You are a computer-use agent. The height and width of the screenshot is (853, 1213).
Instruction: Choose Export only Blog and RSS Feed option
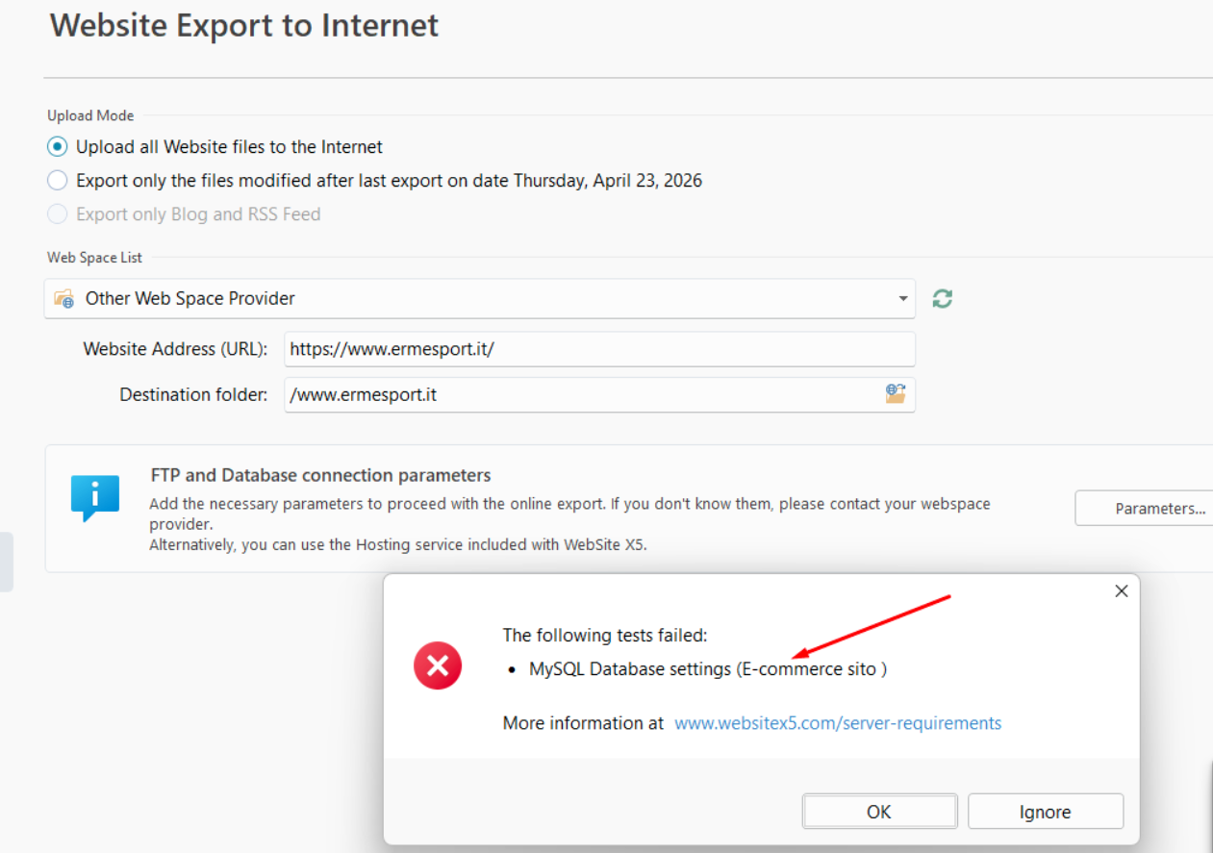[58, 214]
